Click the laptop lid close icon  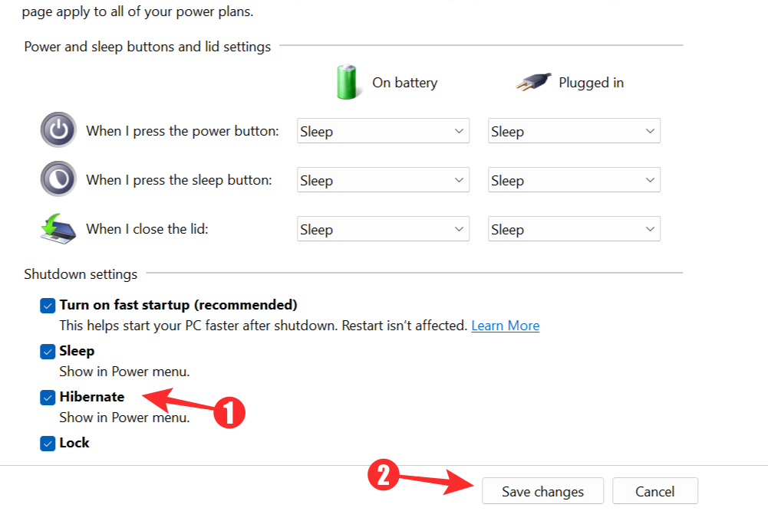tap(58, 228)
